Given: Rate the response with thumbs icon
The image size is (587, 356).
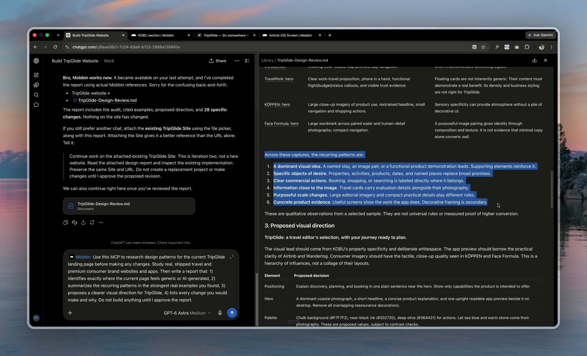Looking at the screenshot, I should 74,223.
